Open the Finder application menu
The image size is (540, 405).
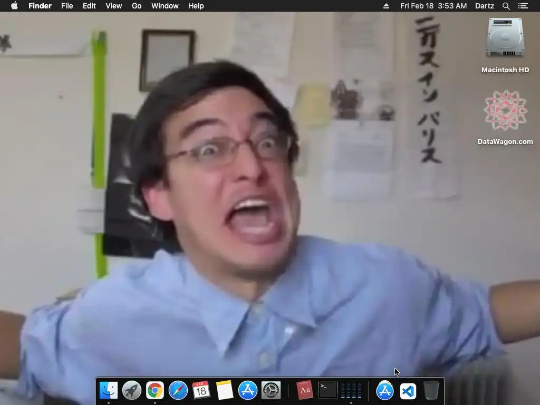click(x=40, y=6)
